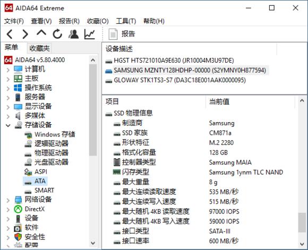Open the 收藏(O) menu
308x250 pixels.
(98, 21)
